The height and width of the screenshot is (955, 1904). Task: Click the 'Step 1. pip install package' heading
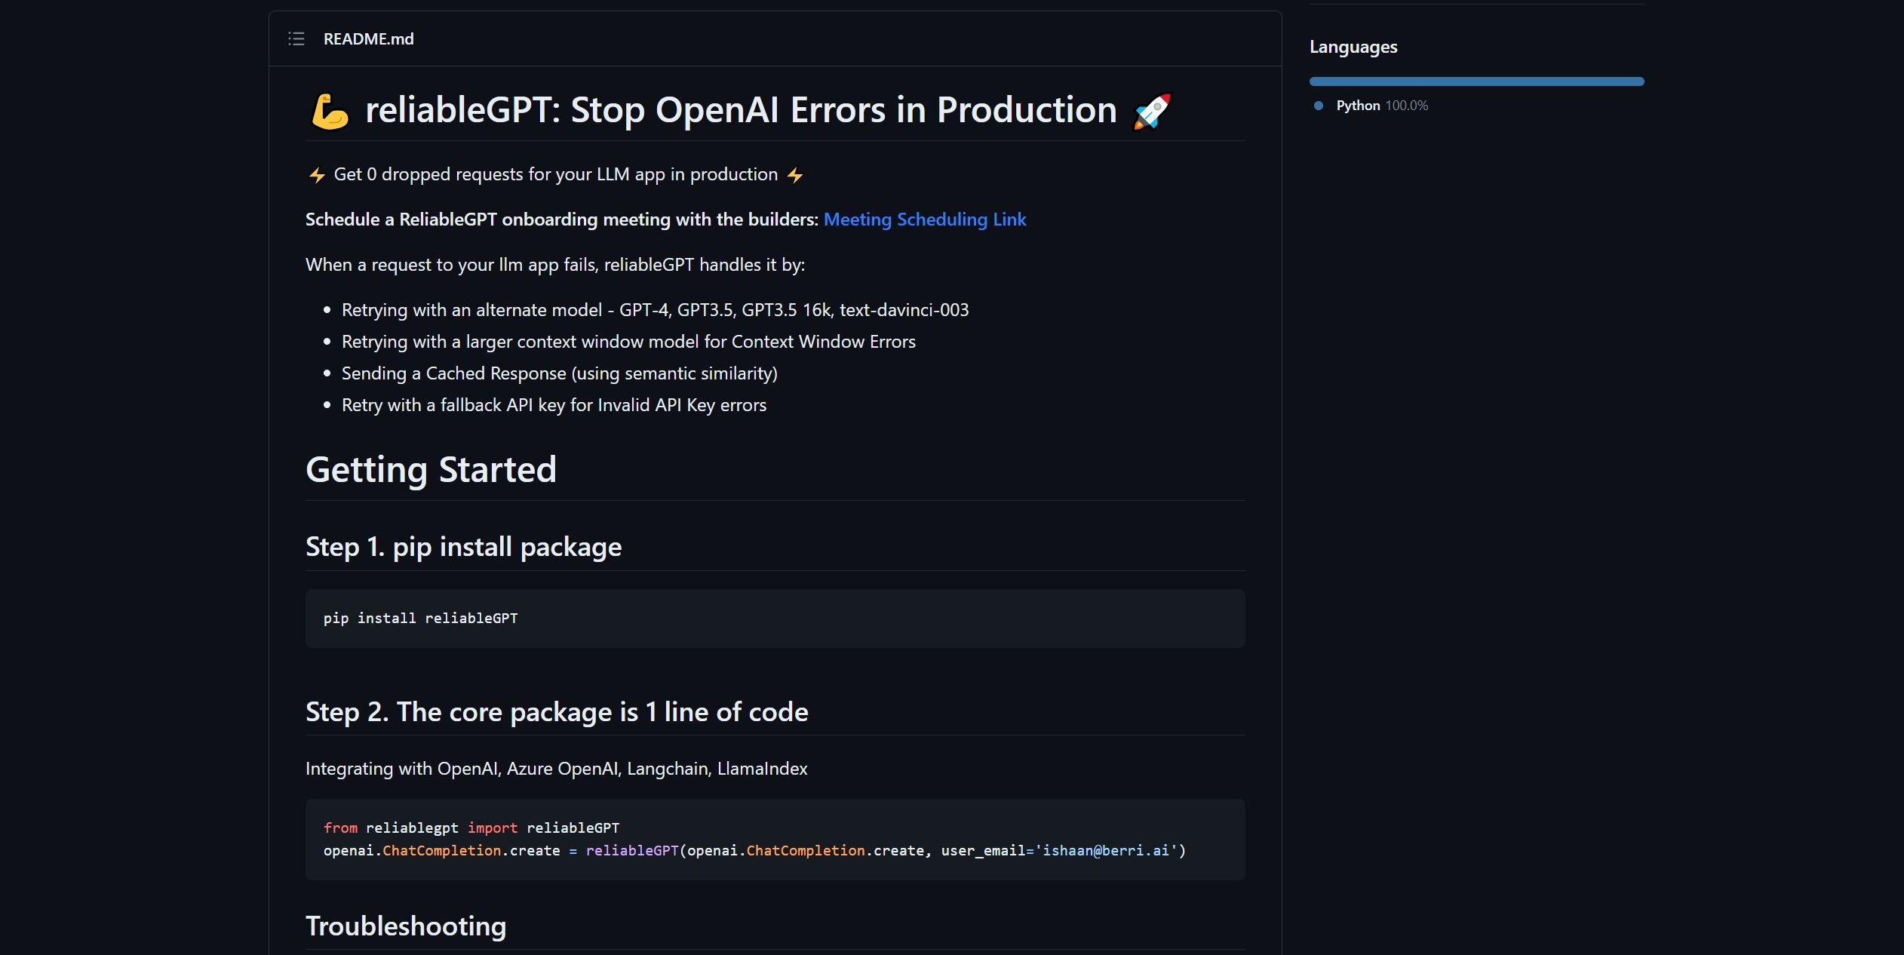pyautogui.click(x=463, y=547)
